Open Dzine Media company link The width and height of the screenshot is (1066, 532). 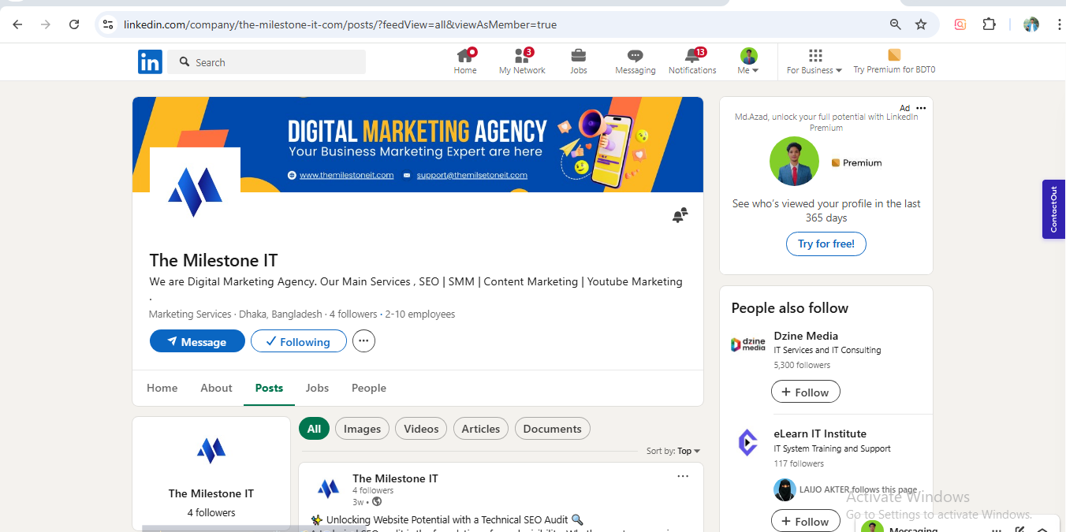(x=806, y=336)
